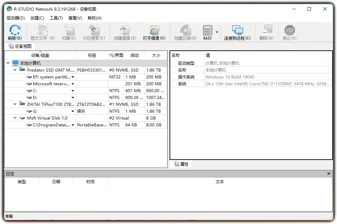Click the D: volume disk icon
Viewport: 337px width, 224px height.
(x=29, y=97)
